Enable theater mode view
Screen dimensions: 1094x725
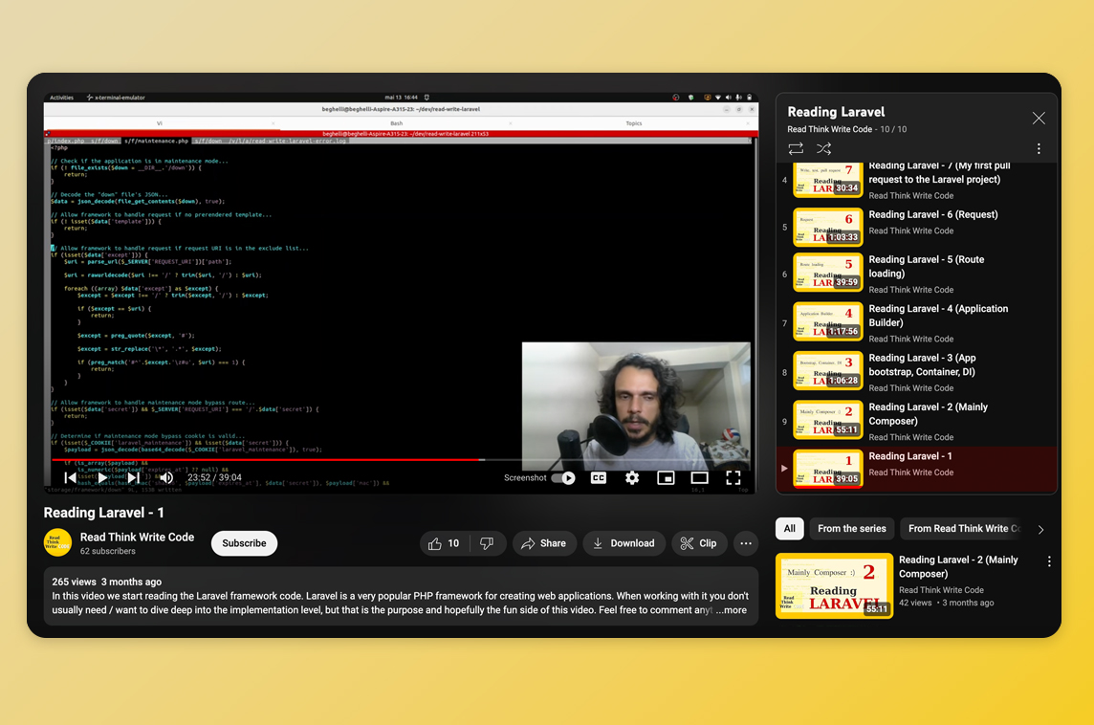pos(699,478)
